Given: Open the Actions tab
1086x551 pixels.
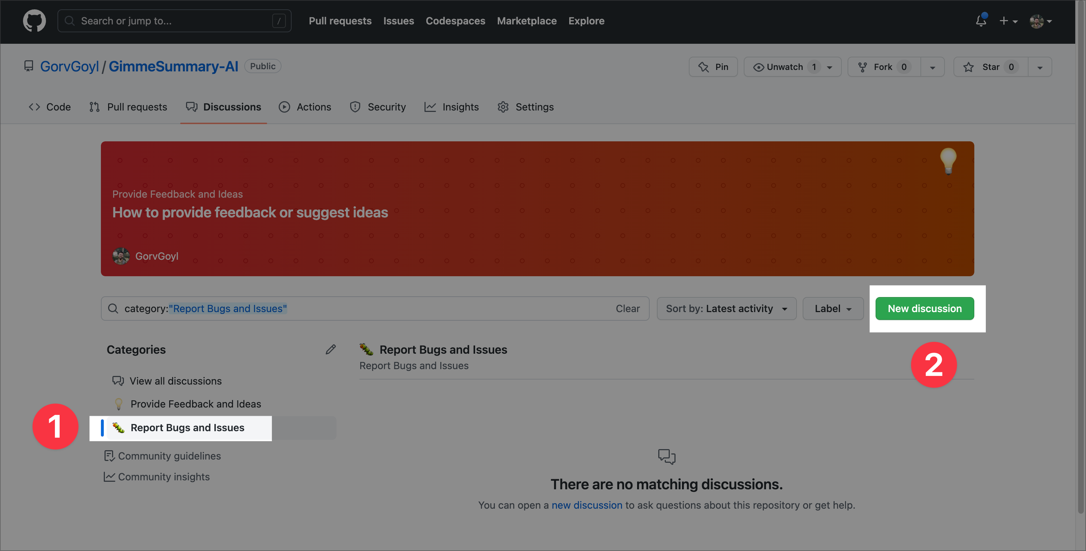Looking at the screenshot, I should pyautogui.click(x=305, y=107).
